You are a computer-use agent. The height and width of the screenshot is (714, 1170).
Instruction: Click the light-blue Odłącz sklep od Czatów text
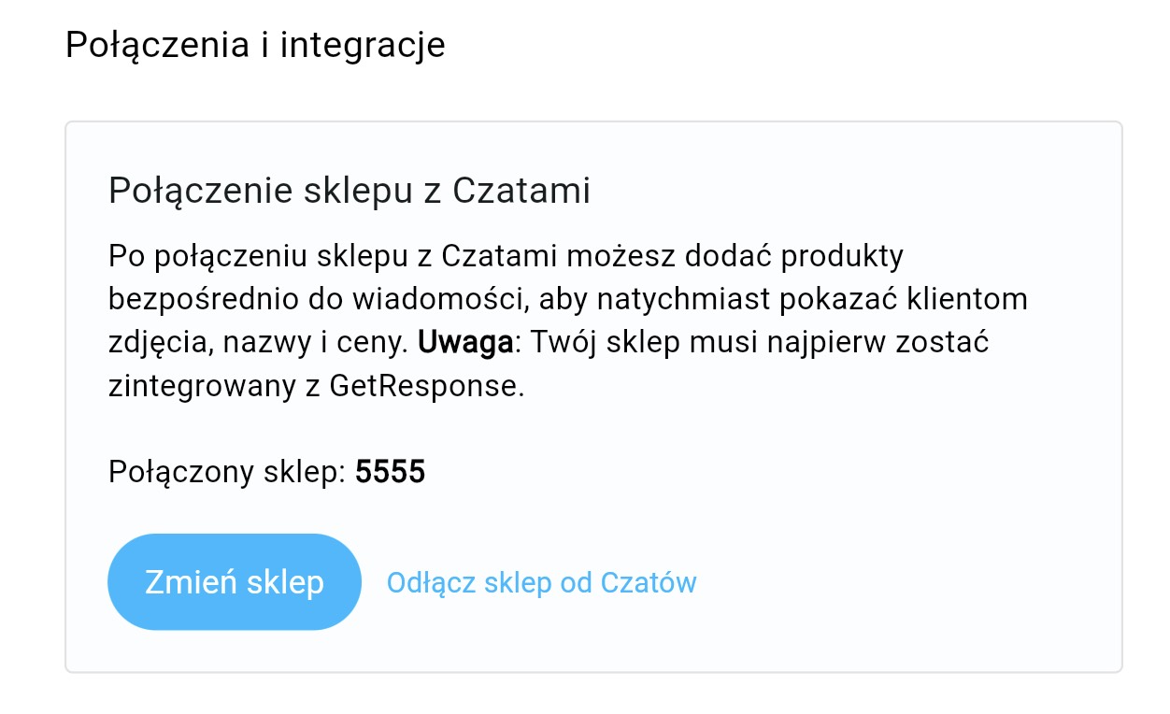point(541,581)
